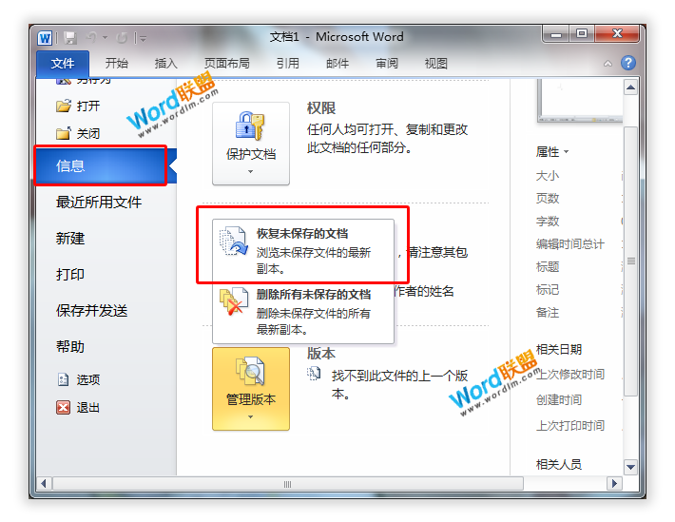Click 退出 label in the sidebar
The width and height of the screenshot is (675, 522).
pyautogui.click(x=88, y=408)
